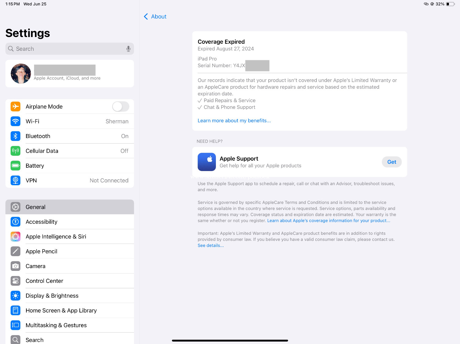
Task: Tap the Apple Account profile card
Action: tap(70, 73)
